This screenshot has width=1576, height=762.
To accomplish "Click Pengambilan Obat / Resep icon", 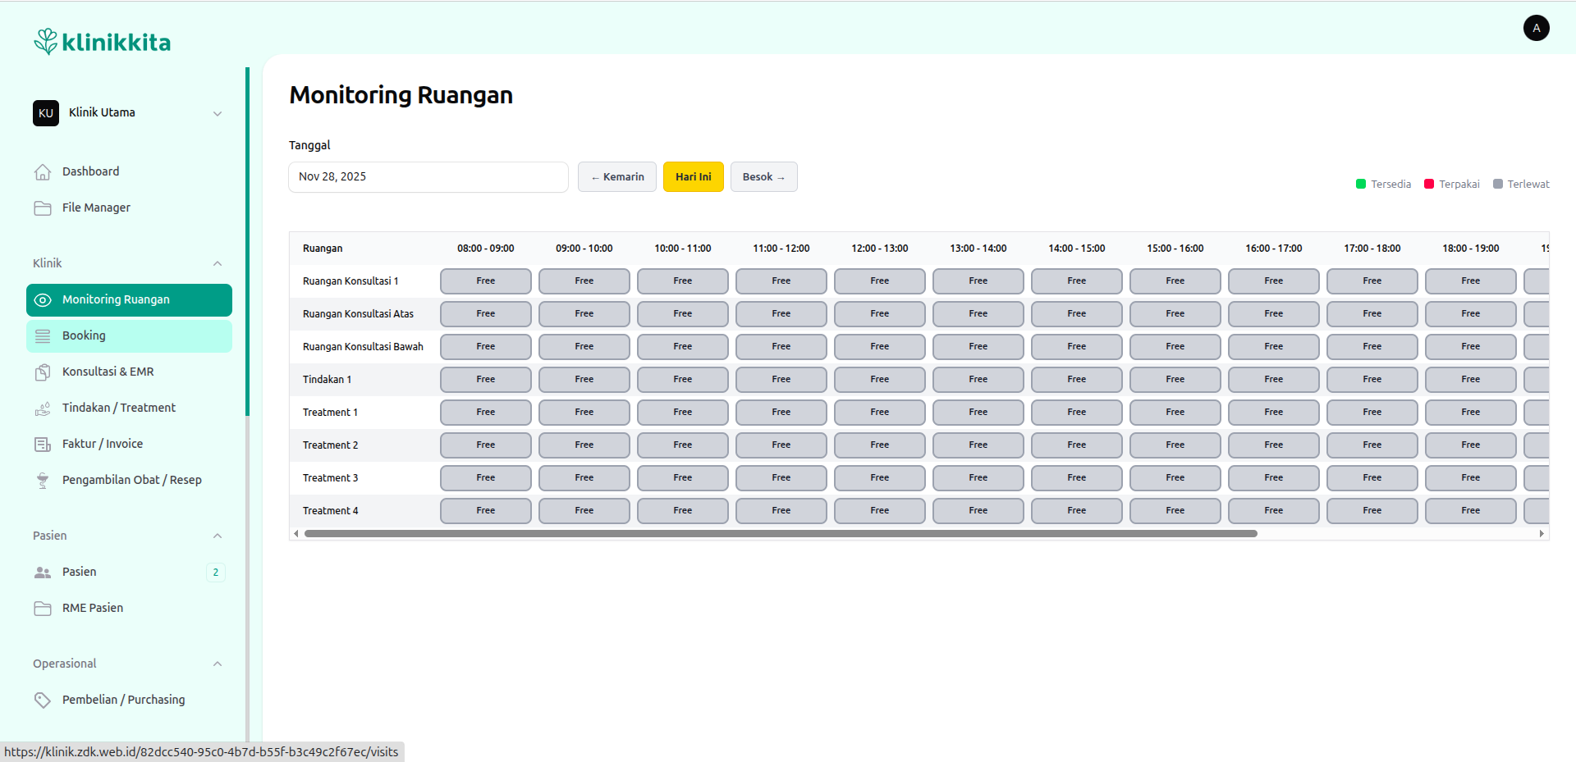I will (43, 481).
